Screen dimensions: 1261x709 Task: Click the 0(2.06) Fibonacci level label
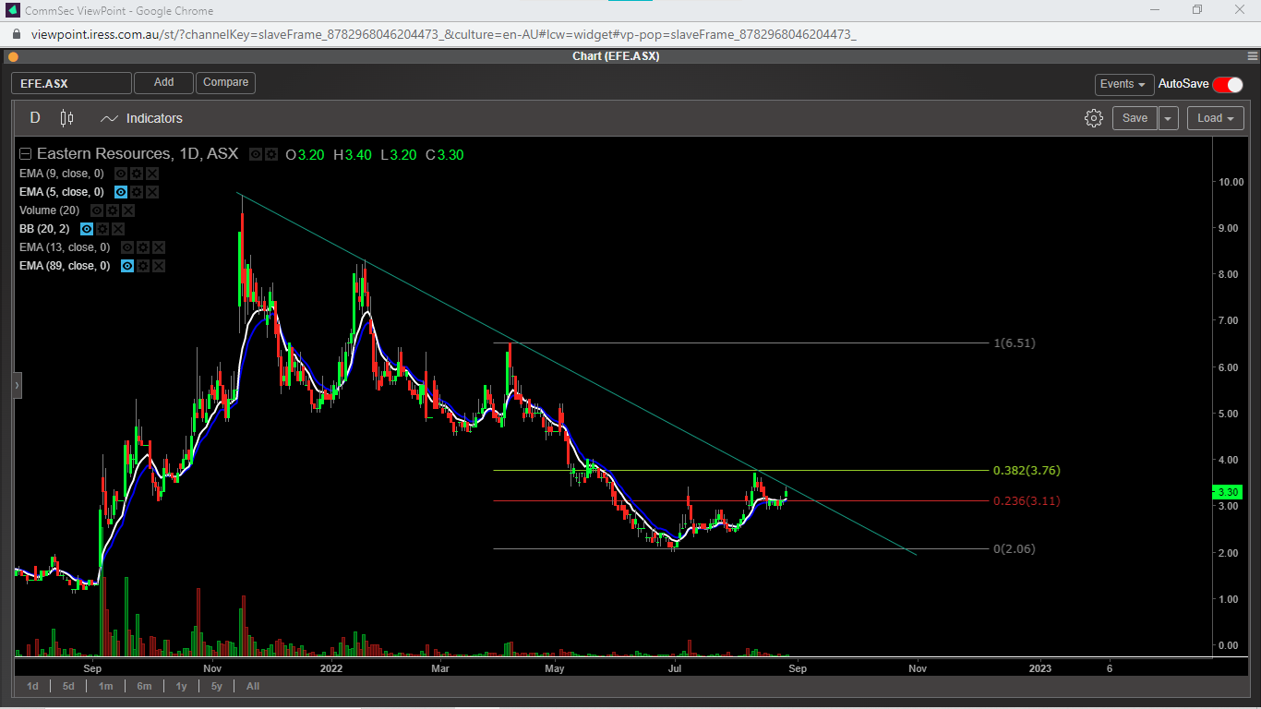pyautogui.click(x=1015, y=549)
